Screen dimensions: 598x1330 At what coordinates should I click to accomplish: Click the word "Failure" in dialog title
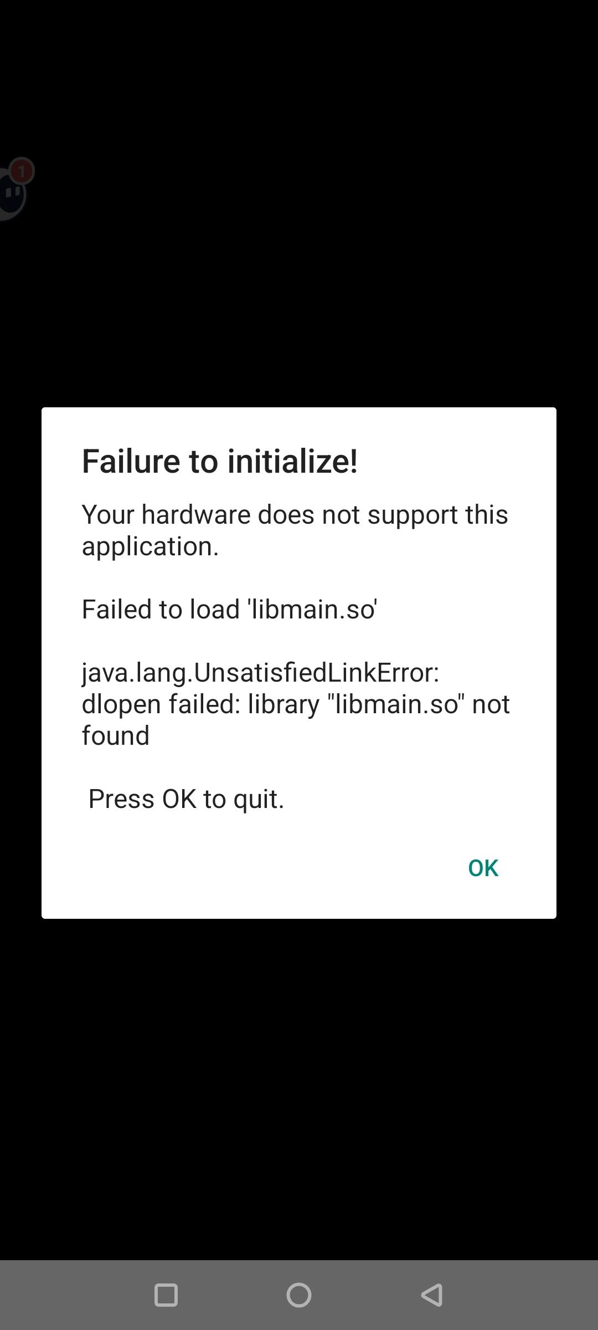131,461
